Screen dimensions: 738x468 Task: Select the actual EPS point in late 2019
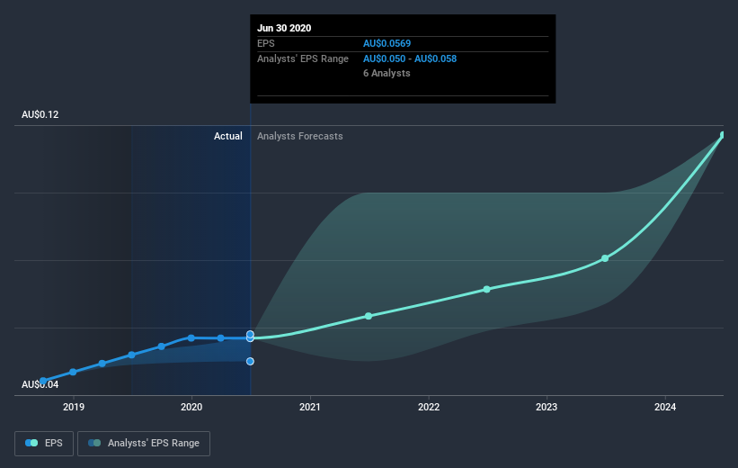click(162, 346)
